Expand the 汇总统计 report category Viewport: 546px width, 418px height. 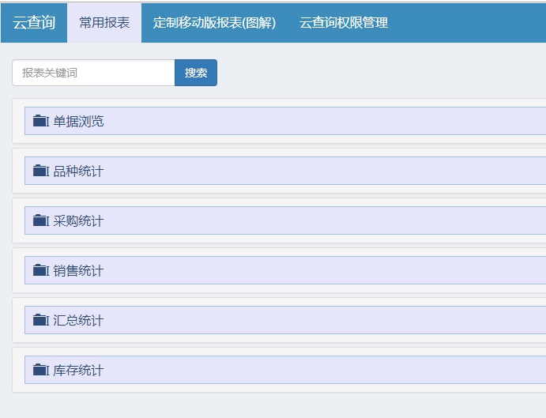coord(285,320)
